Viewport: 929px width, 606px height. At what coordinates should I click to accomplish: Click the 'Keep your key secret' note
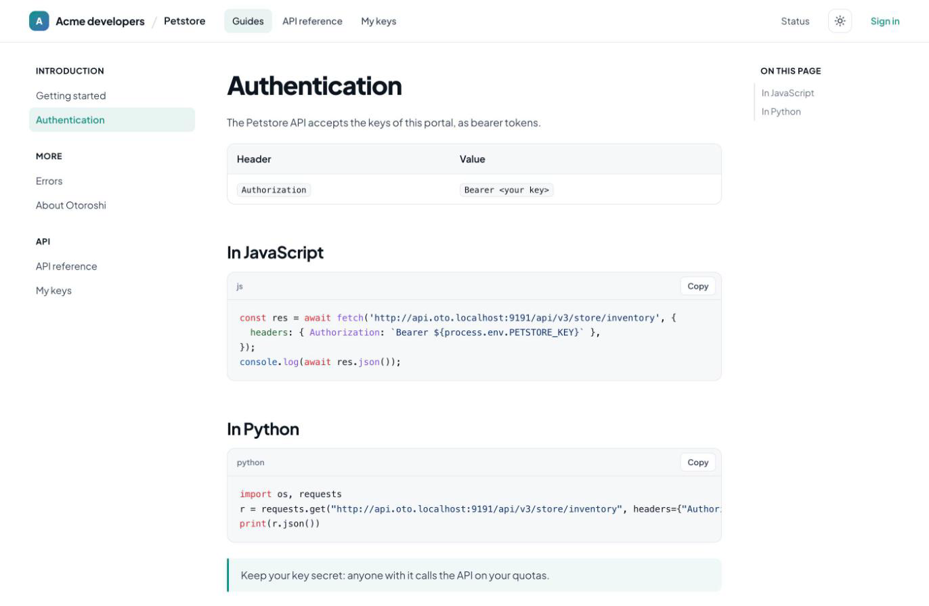coord(474,576)
